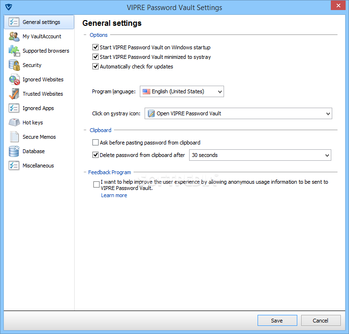
Task: Open Ignored Apps page
Action: point(38,108)
